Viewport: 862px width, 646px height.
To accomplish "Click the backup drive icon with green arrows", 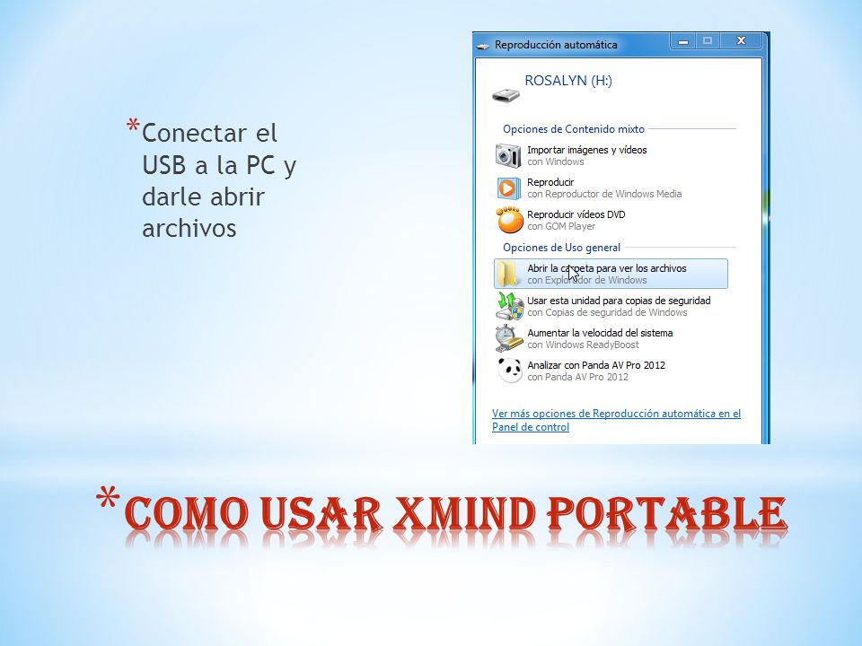I will click(509, 306).
